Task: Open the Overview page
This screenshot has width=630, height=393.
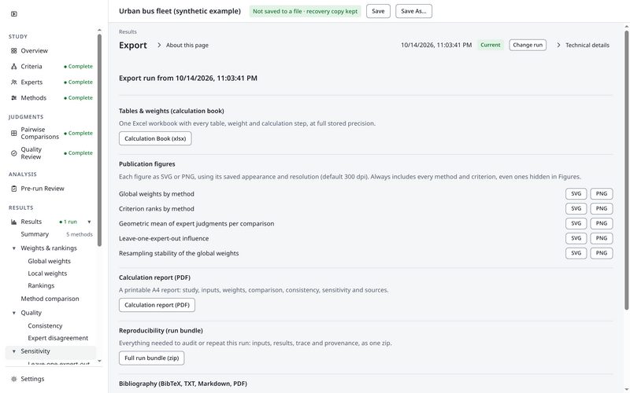Action: [x=50, y=51]
